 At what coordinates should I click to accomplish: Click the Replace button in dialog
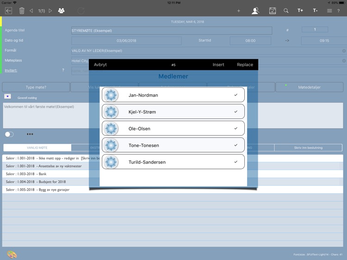point(245,65)
